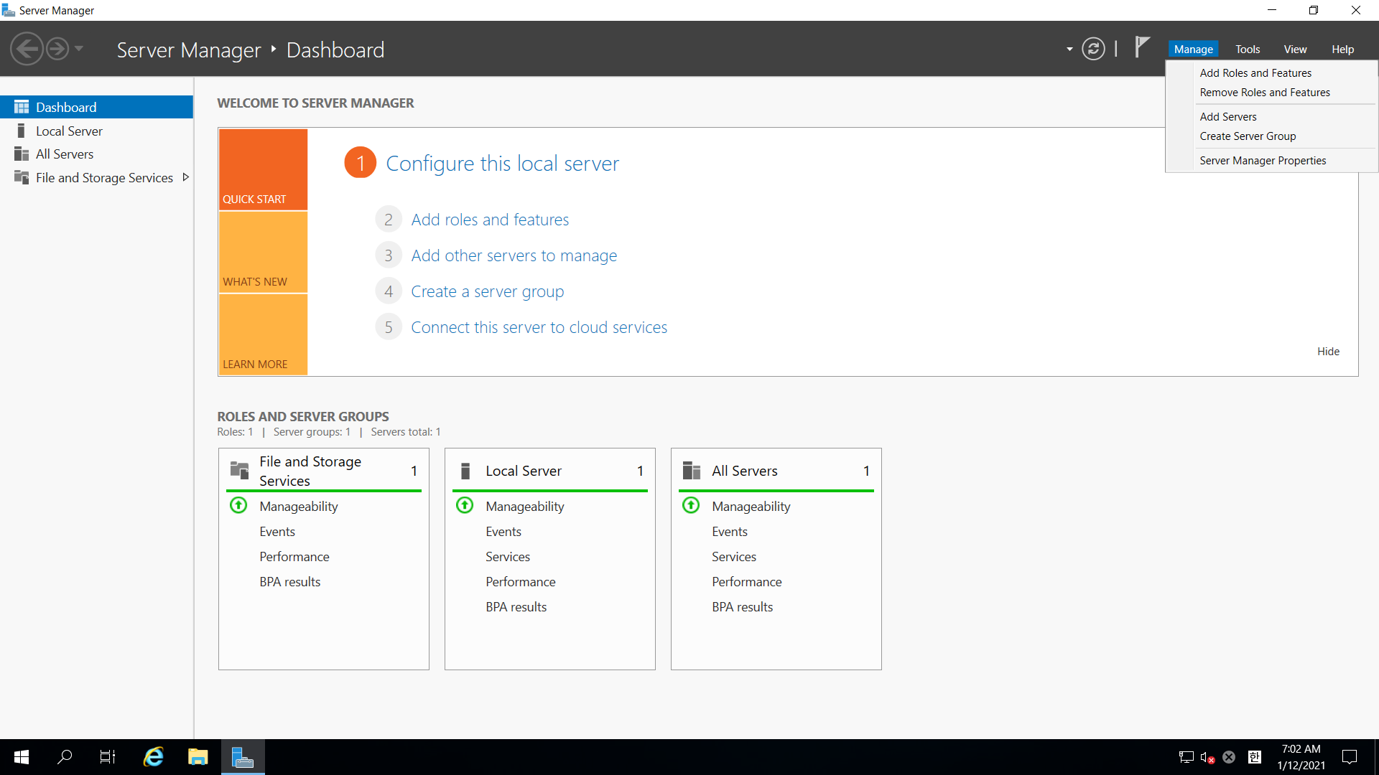Click the Back navigation arrow
Screen dimensions: 1379x775
pyautogui.click(x=27, y=49)
